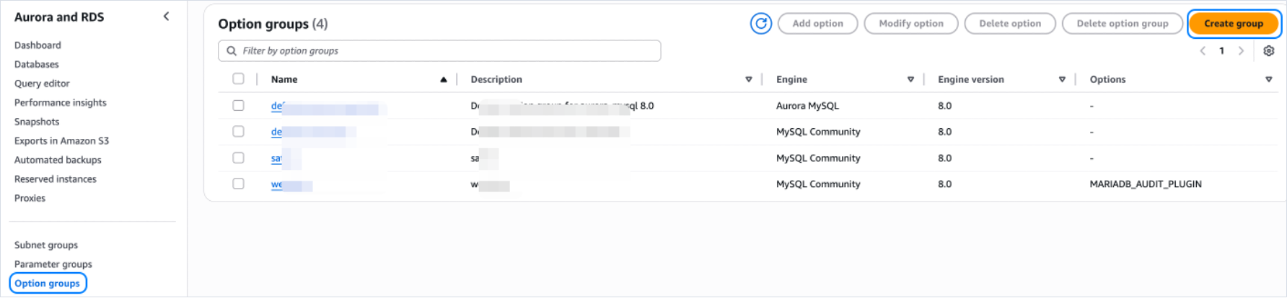The height and width of the screenshot is (298, 1287).
Task: Open table preferences gear icon
Action: pyautogui.click(x=1268, y=51)
